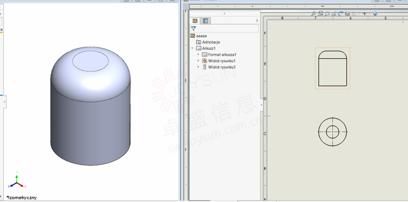
Task: Expand the Widok rysunku1 node
Action: (198, 61)
